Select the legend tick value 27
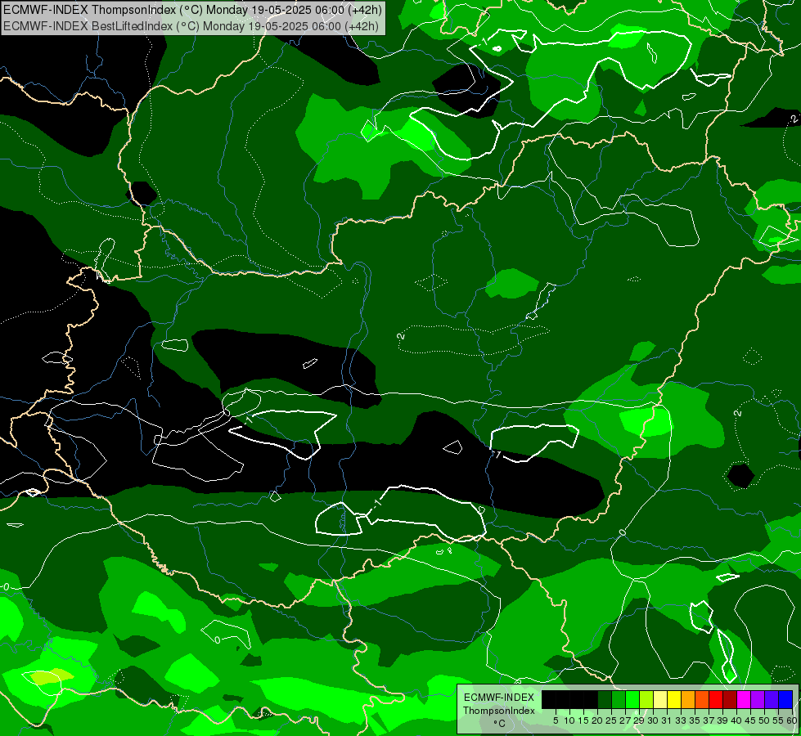Viewport: 801px width, 736px height. coord(625,720)
